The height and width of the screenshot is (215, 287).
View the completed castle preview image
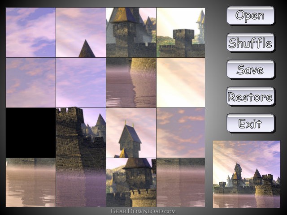click(x=247, y=174)
